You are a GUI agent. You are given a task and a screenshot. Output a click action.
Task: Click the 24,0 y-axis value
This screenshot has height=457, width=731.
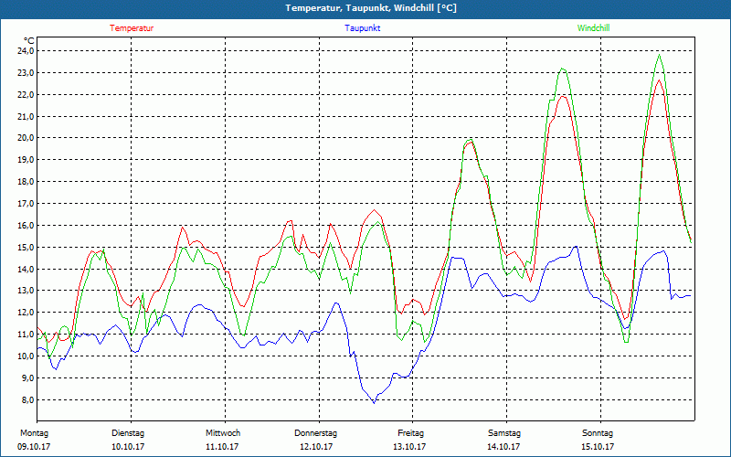click(x=26, y=51)
